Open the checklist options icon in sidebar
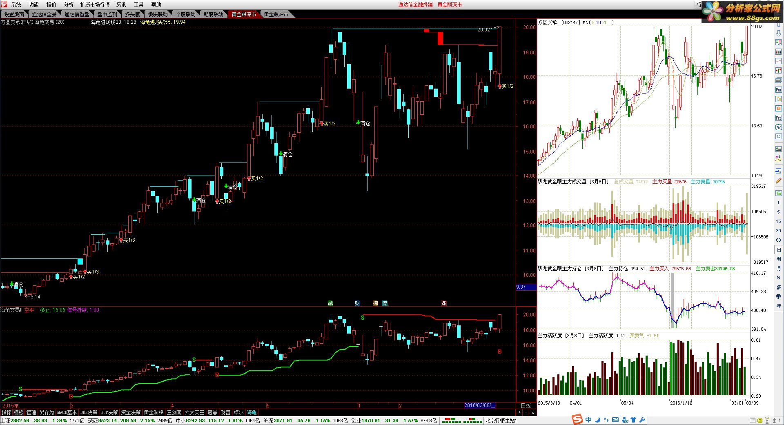The width and height of the screenshot is (784, 425). [x=779, y=149]
